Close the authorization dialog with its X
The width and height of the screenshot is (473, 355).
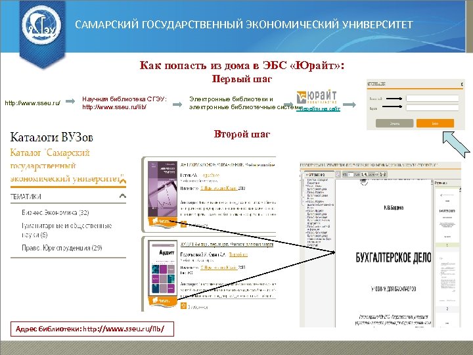coord(462,84)
